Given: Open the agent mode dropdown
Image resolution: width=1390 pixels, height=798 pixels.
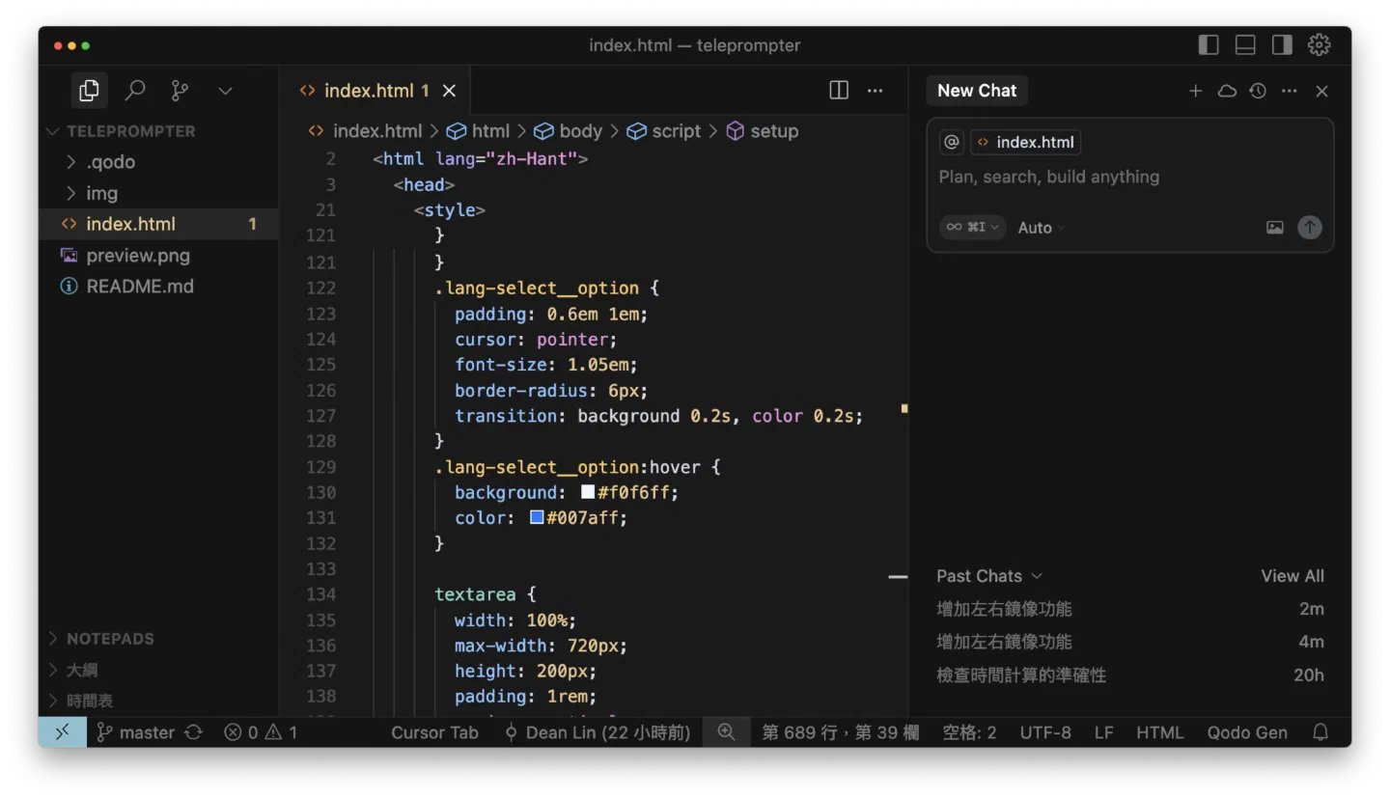Looking at the screenshot, I should pyautogui.click(x=972, y=228).
